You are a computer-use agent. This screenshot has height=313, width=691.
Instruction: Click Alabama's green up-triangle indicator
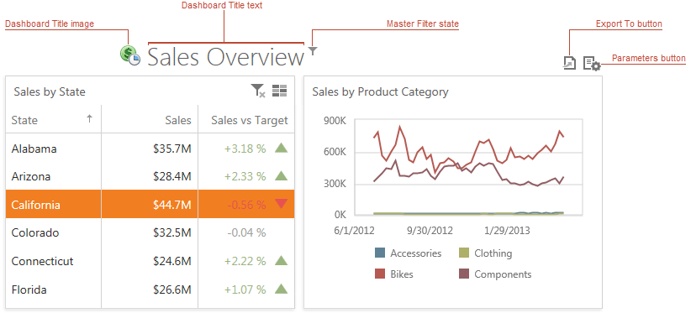tap(281, 148)
